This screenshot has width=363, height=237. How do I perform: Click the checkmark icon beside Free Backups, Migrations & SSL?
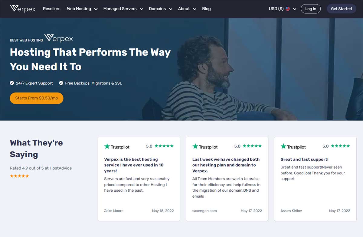click(x=61, y=83)
